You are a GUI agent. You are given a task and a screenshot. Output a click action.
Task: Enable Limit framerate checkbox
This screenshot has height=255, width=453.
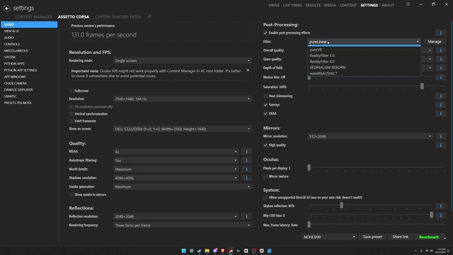tap(71, 121)
